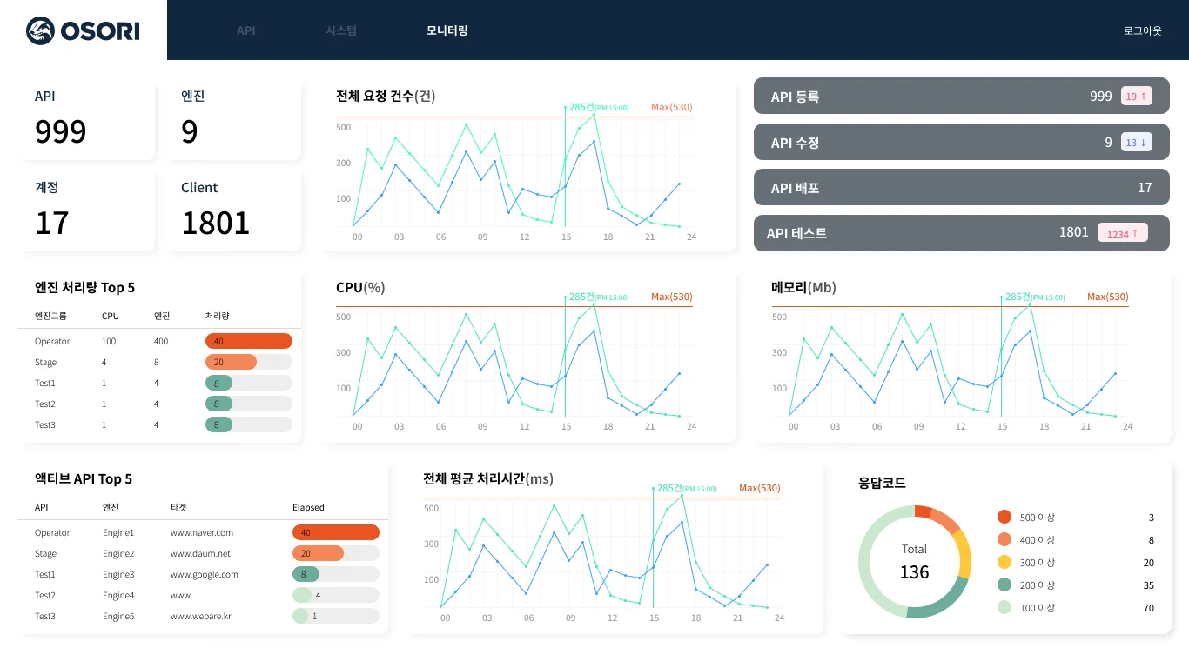Open the 엔진 9 summary card
The height and width of the screenshot is (668, 1189).
[x=232, y=120]
